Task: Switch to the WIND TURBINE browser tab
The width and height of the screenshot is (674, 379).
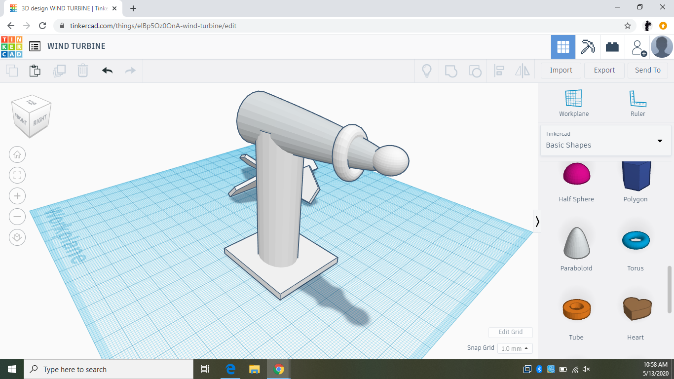Action: [x=64, y=8]
